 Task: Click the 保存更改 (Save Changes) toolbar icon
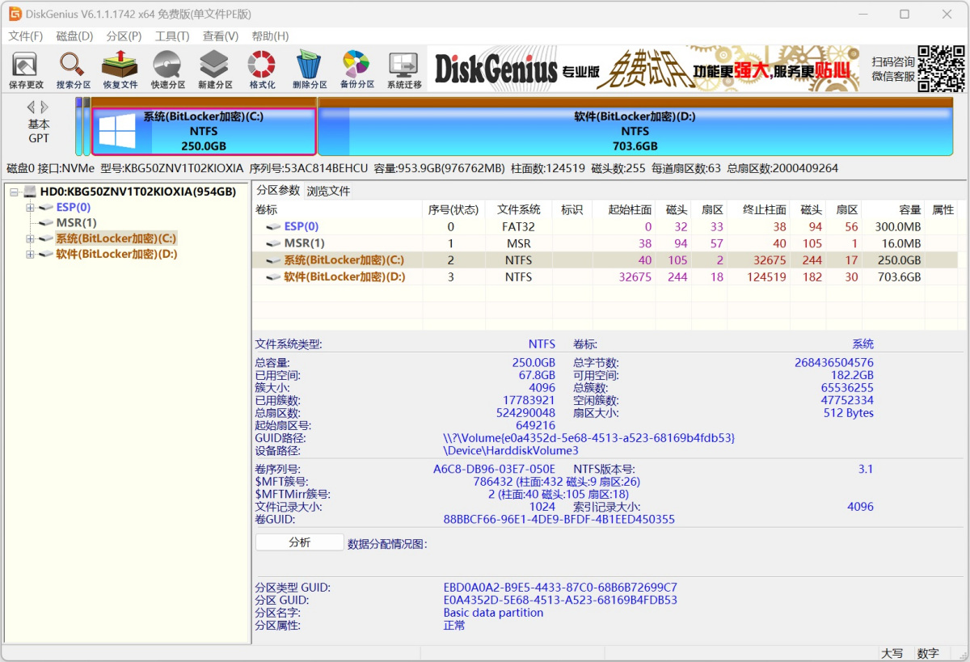[24, 69]
